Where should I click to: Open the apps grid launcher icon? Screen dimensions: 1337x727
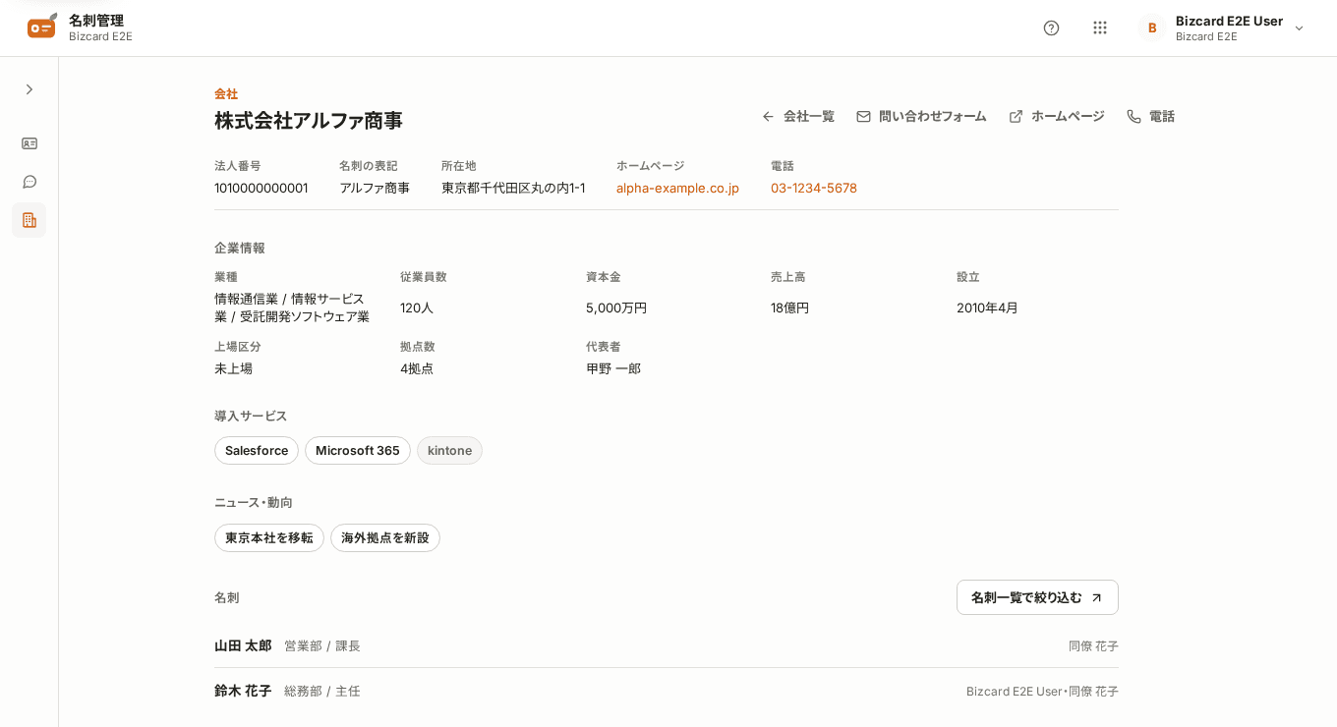coord(1100,28)
